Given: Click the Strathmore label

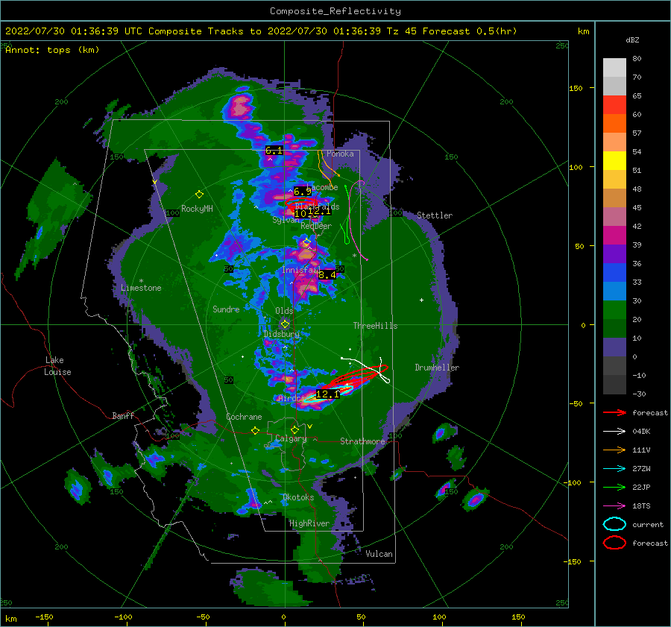Looking at the screenshot, I should [x=362, y=441].
